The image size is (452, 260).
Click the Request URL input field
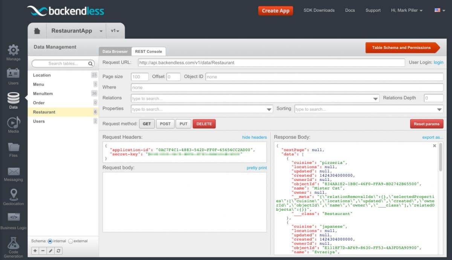click(x=272, y=63)
